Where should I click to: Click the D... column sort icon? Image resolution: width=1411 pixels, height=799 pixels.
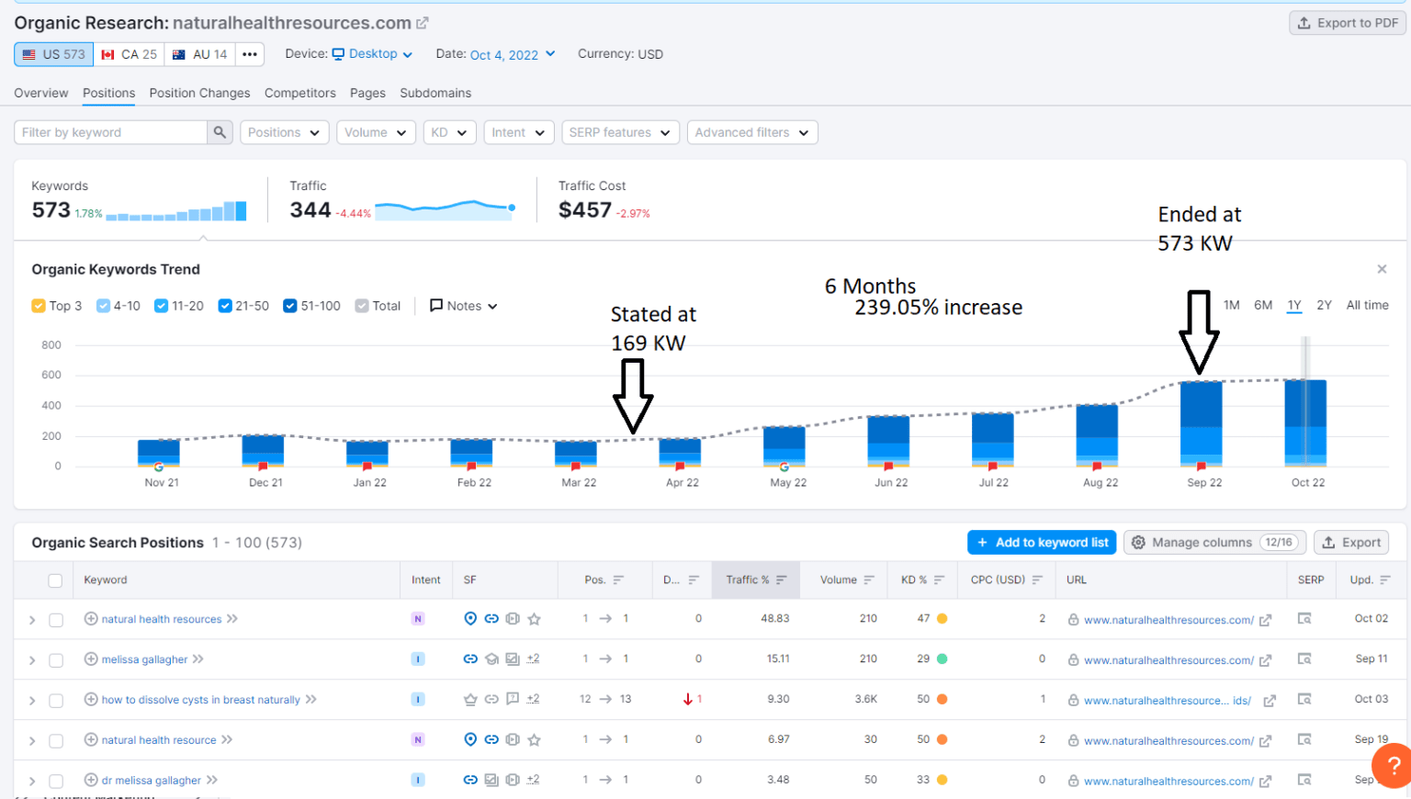click(694, 580)
